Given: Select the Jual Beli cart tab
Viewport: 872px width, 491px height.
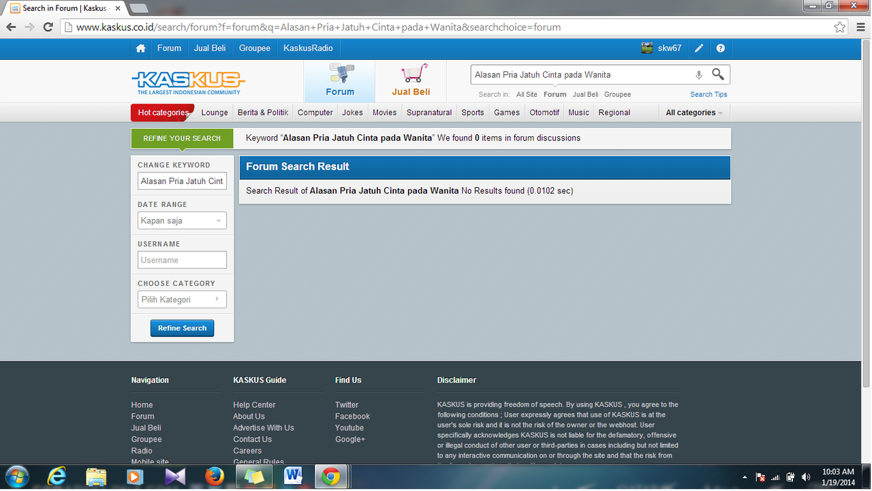Looking at the screenshot, I should tap(411, 81).
